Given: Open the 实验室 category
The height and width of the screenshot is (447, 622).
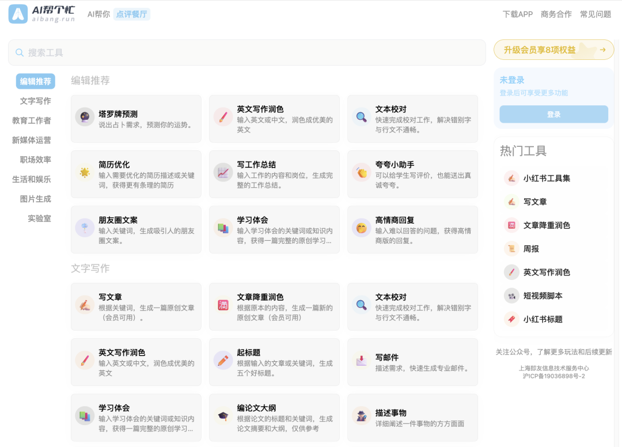Looking at the screenshot, I should [39, 218].
